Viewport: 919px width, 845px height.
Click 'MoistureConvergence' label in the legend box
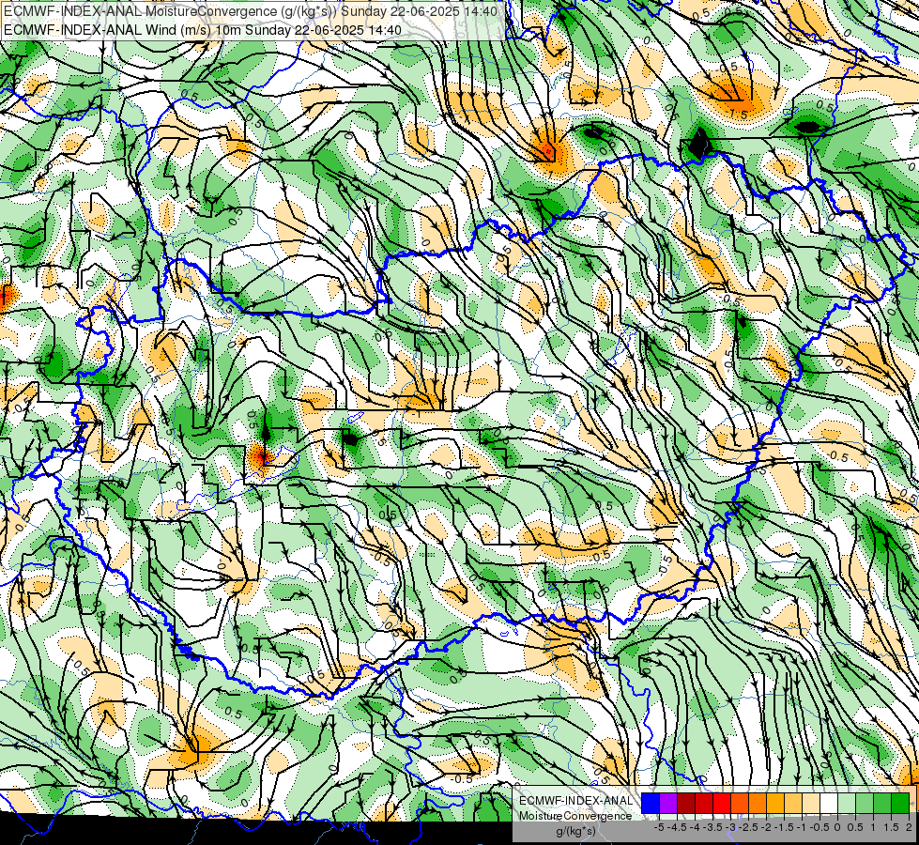pos(575,816)
